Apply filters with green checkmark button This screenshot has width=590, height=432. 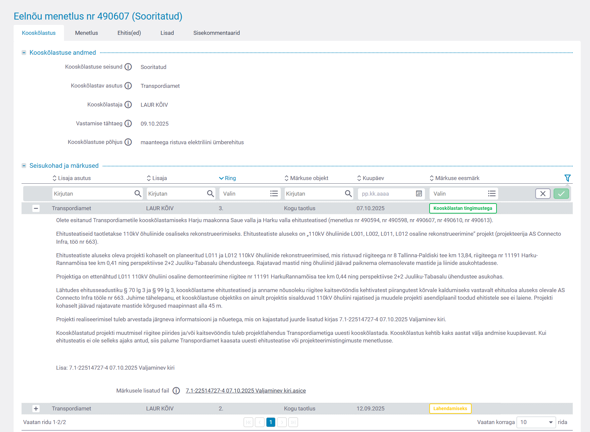(561, 194)
